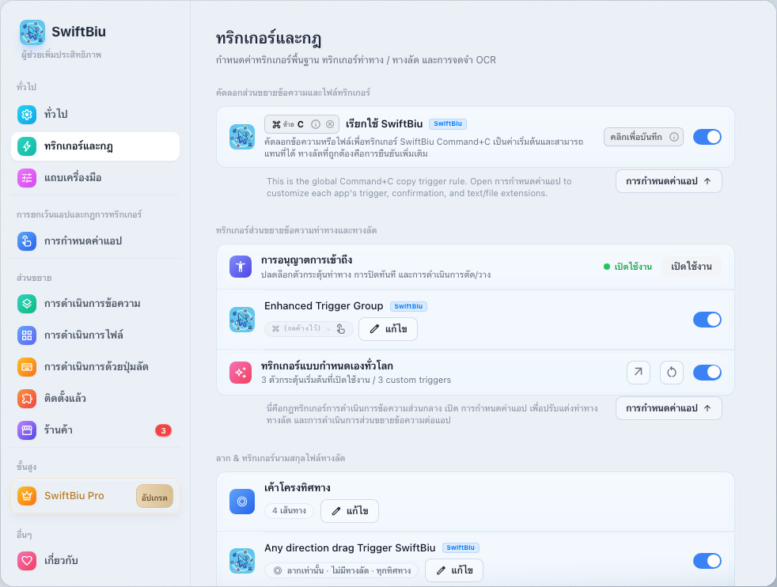Click info icon in the shortcut field
Viewport: 777px width, 587px height.
coord(316,124)
